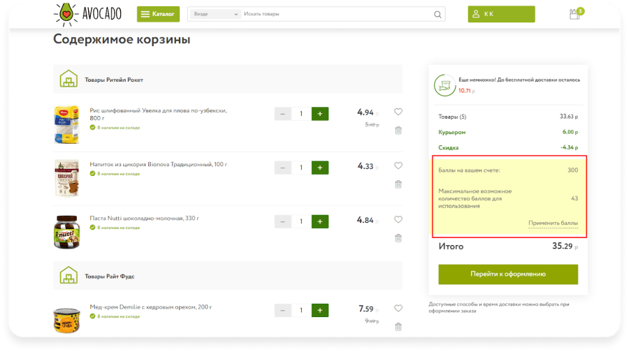Open the К К user account button
The height and width of the screenshot is (352, 629).
click(x=501, y=14)
